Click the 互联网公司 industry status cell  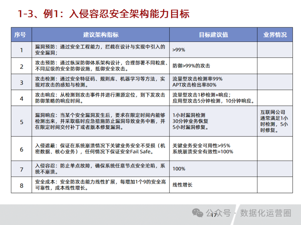point(275,121)
